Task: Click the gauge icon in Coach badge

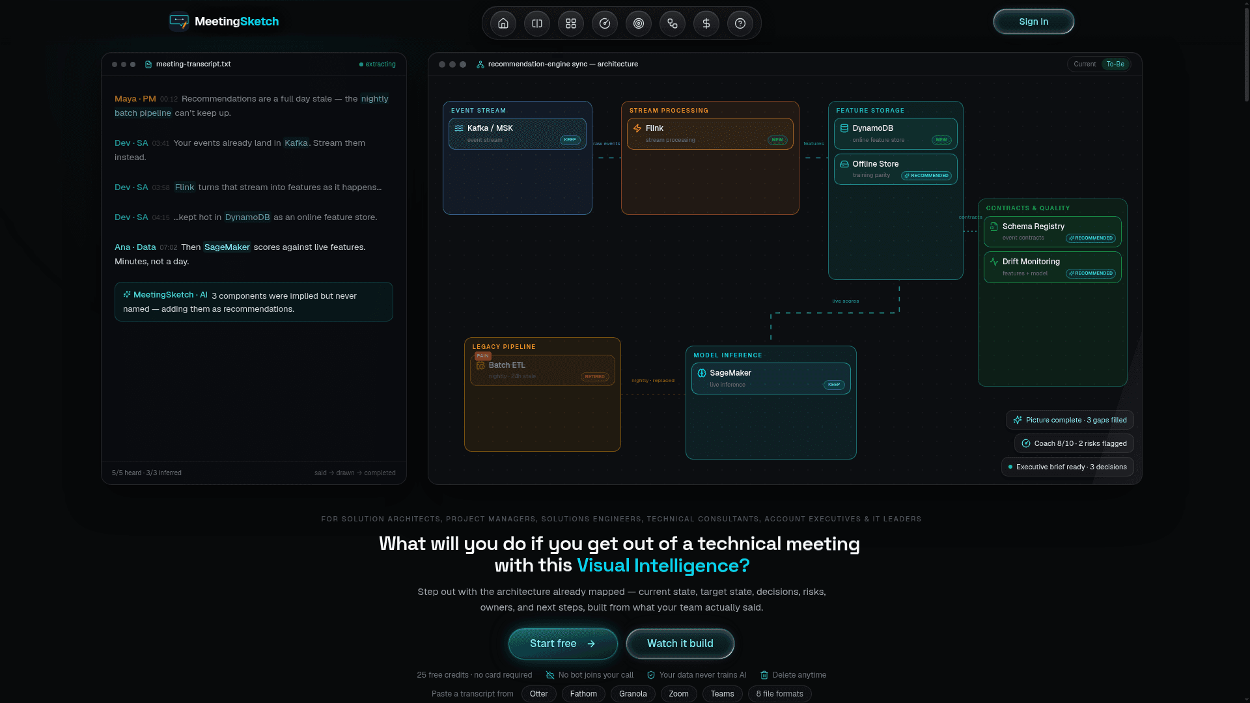Action: [x=1026, y=443]
